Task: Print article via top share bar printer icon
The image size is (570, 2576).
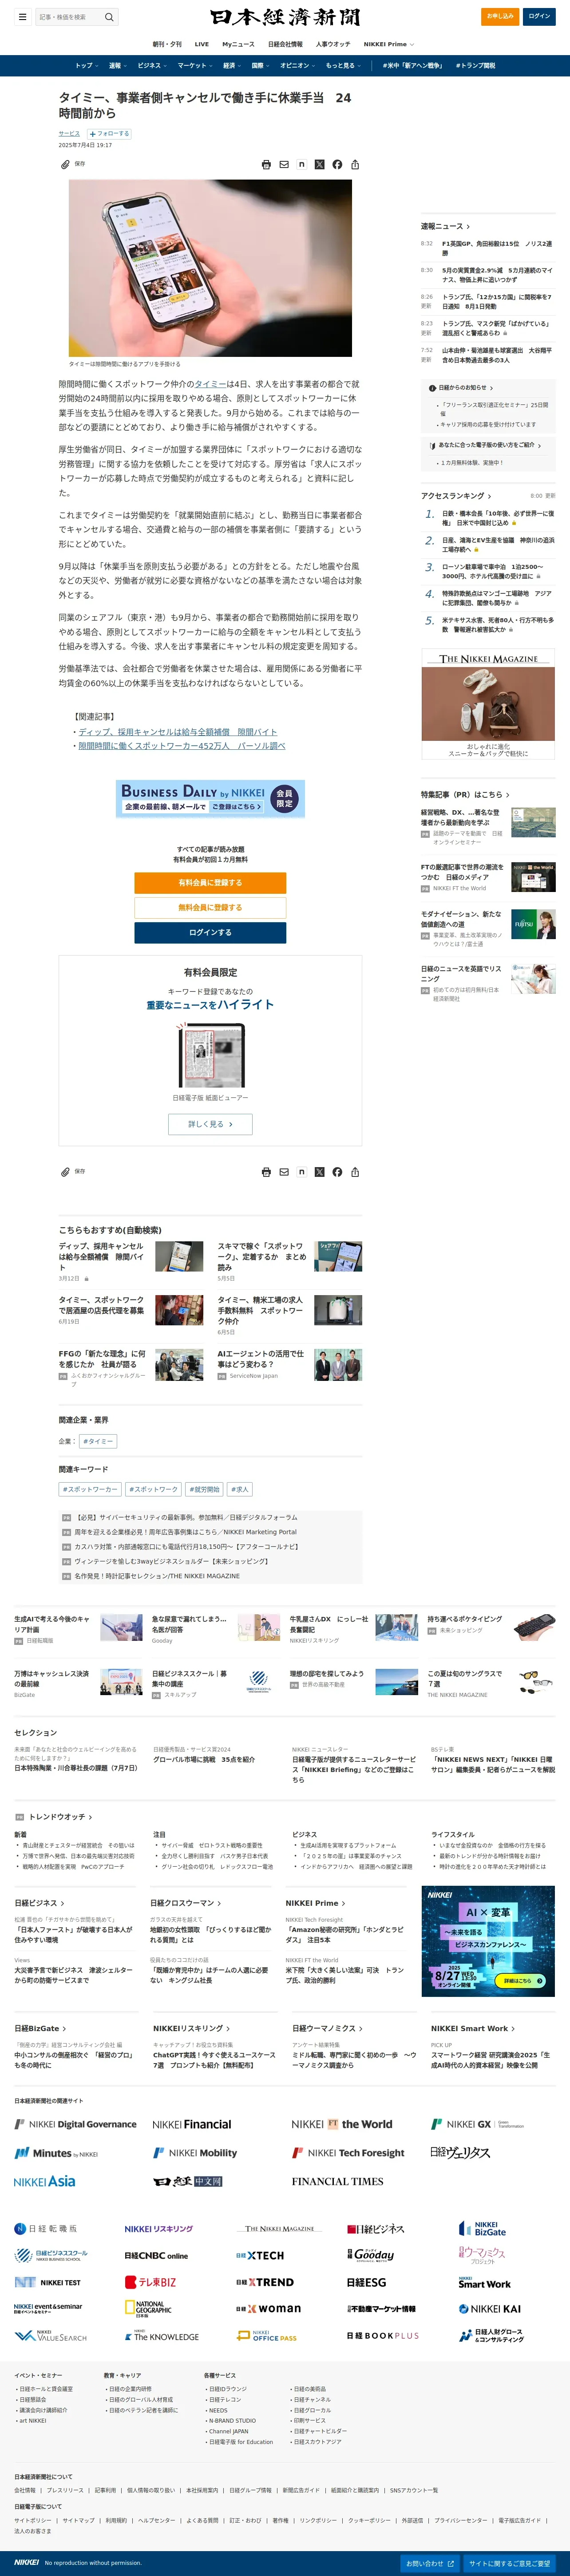Action: point(265,164)
